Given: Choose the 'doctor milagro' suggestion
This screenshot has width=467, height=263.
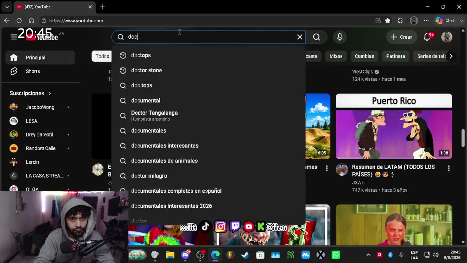Looking at the screenshot, I should click(208, 176).
